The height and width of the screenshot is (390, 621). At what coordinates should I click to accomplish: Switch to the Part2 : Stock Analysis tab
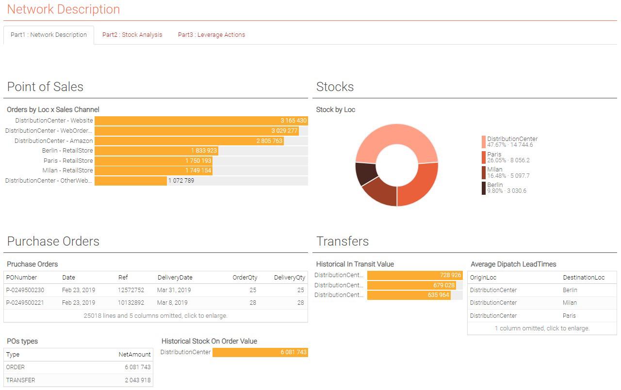click(132, 34)
